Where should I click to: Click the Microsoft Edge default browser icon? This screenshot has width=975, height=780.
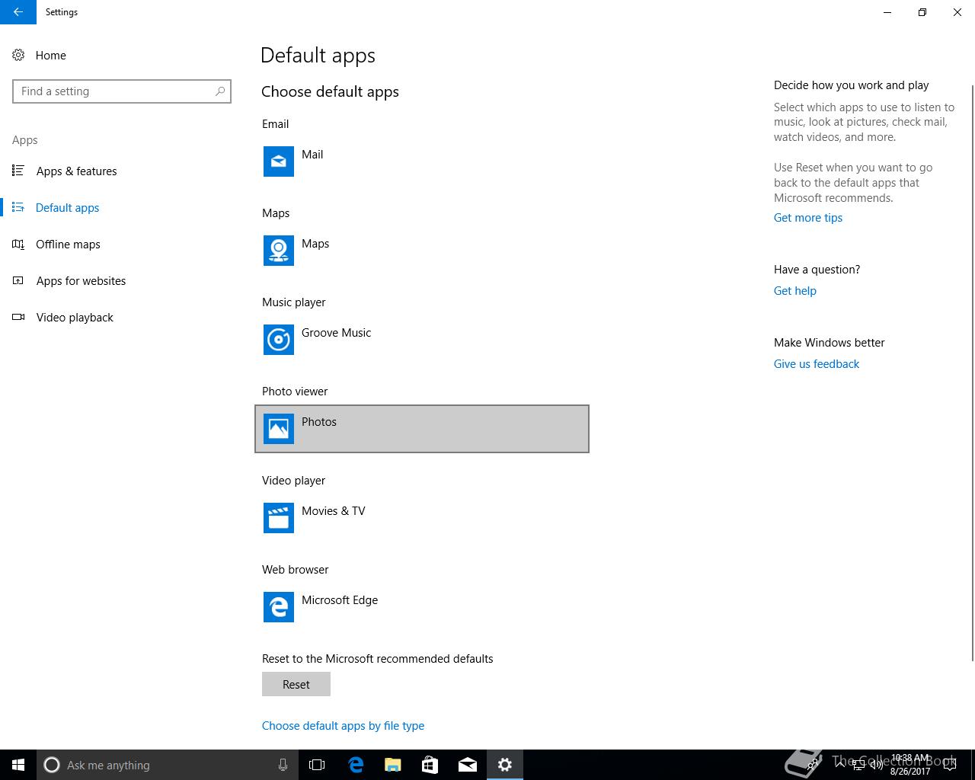click(279, 607)
